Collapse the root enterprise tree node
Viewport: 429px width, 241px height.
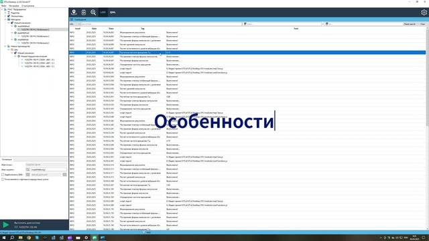click(x=2, y=9)
